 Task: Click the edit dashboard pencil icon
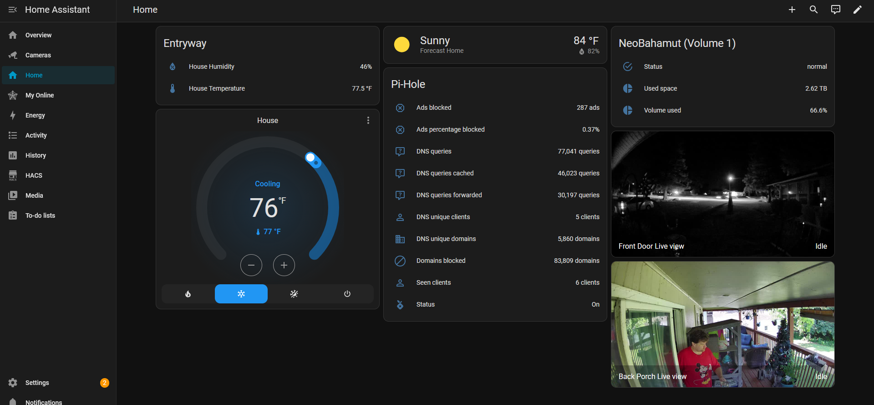[x=858, y=10]
